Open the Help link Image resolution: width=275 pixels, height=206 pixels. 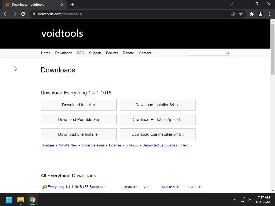185,145
